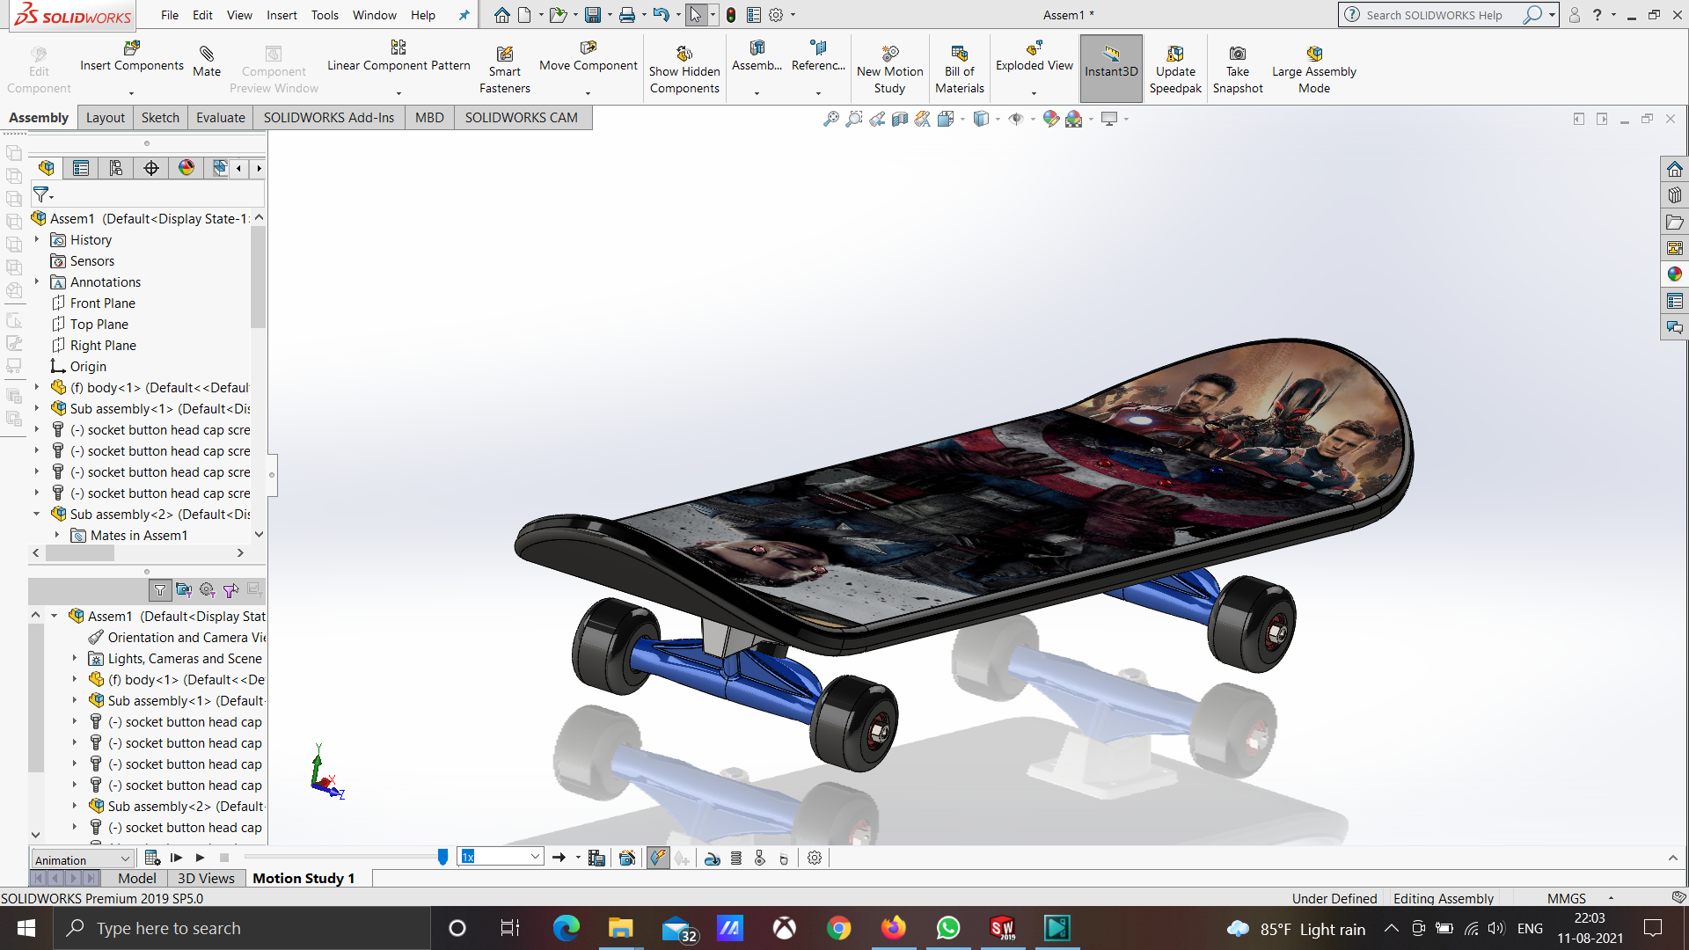Expand Mates in Assem1
Viewport: 1689px width, 950px height.
tap(57, 535)
